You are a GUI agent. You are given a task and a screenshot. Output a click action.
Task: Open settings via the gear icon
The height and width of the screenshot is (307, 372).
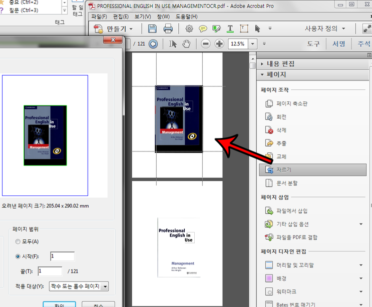click(189, 28)
